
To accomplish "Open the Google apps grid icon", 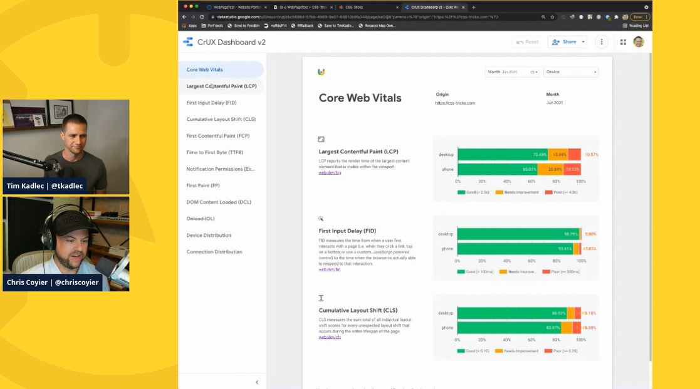I will pos(623,42).
